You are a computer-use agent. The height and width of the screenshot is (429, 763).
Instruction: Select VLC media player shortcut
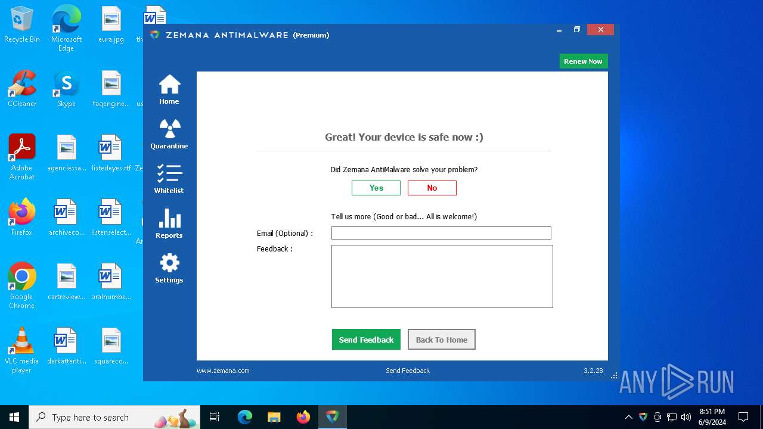tap(22, 350)
